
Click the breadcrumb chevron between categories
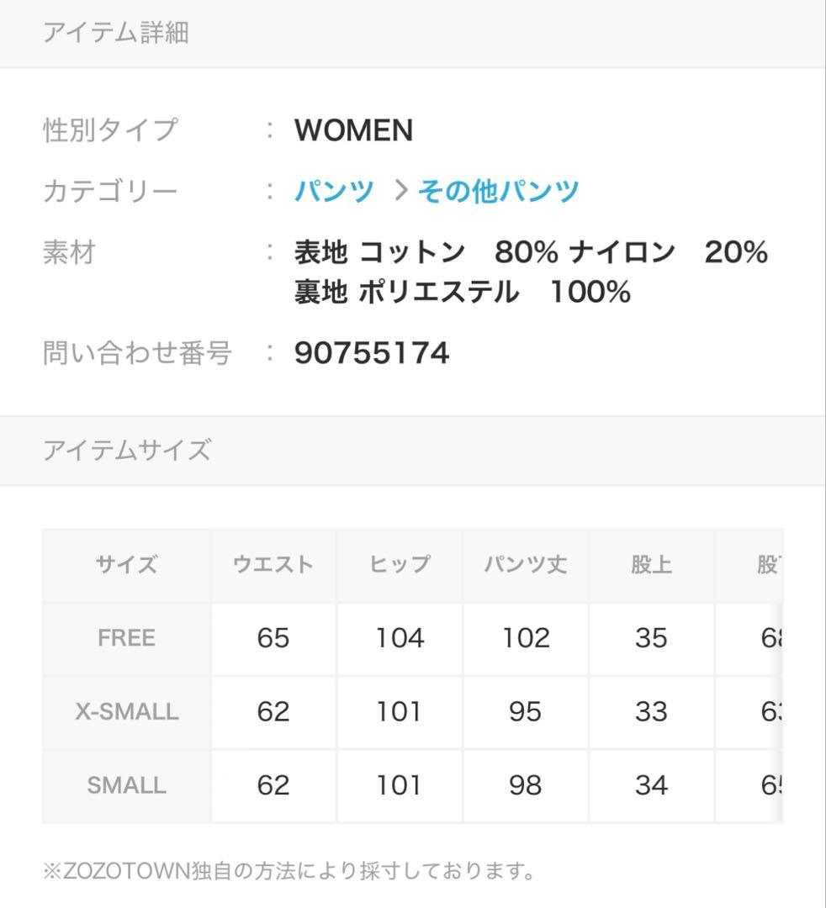click(401, 192)
